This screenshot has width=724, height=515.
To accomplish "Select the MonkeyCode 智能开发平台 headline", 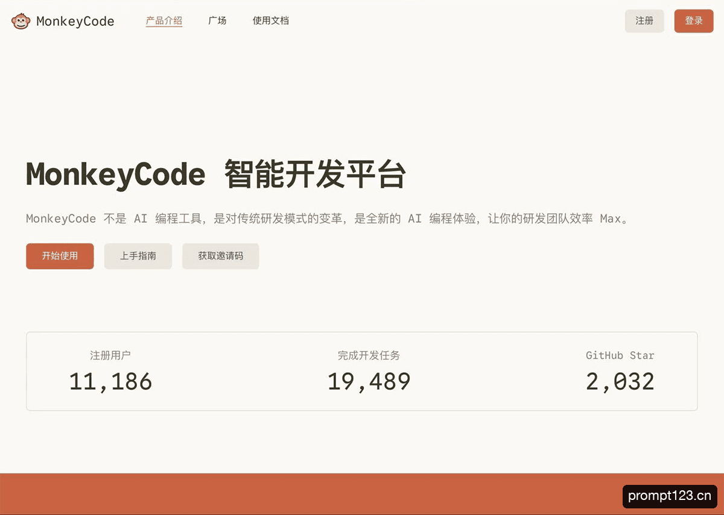I will 216,175.
